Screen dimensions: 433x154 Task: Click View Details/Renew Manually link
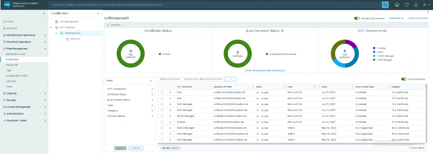coord(265,70)
